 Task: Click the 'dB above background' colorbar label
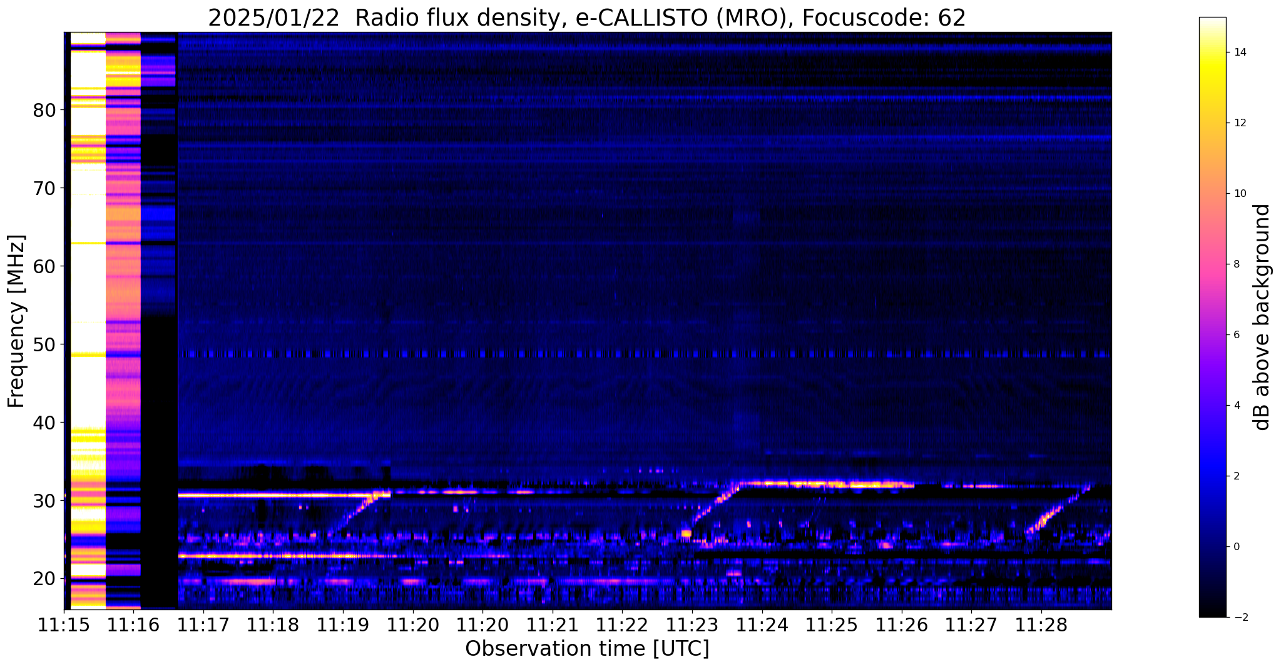click(1262, 317)
